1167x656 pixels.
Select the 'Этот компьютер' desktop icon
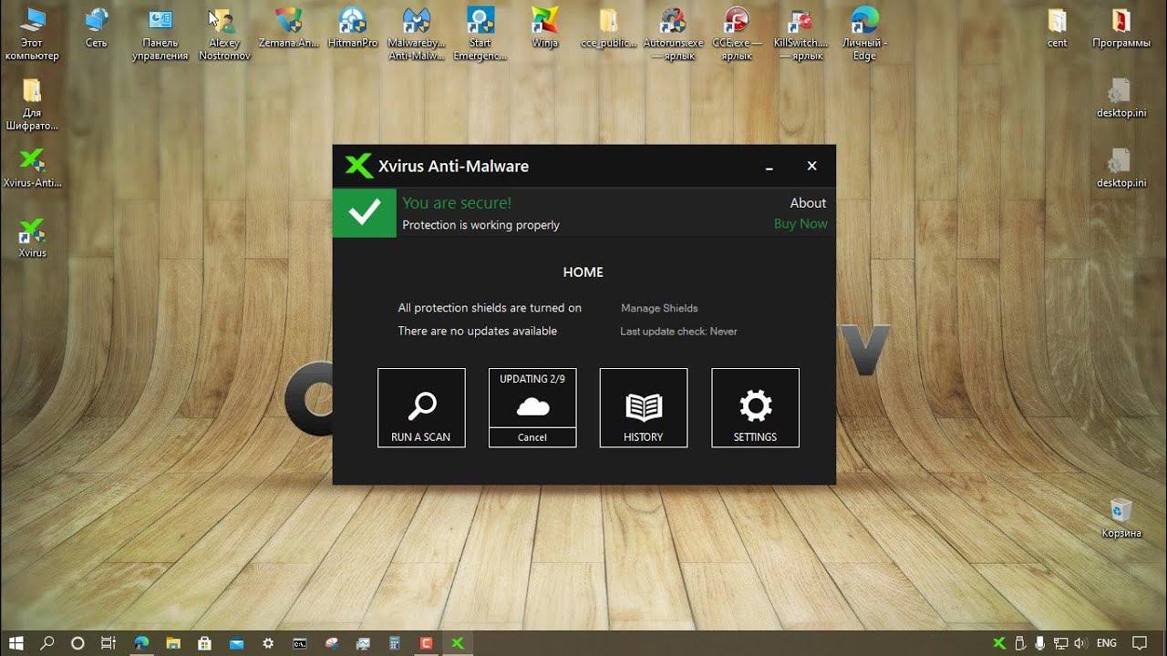click(x=32, y=34)
